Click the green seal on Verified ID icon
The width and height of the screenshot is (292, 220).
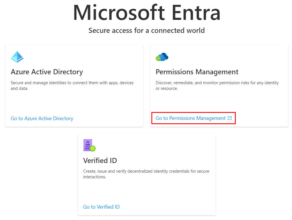pyautogui.click(x=93, y=148)
